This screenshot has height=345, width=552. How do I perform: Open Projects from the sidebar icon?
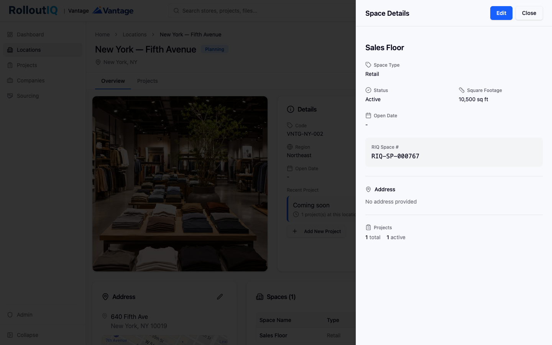click(x=10, y=65)
